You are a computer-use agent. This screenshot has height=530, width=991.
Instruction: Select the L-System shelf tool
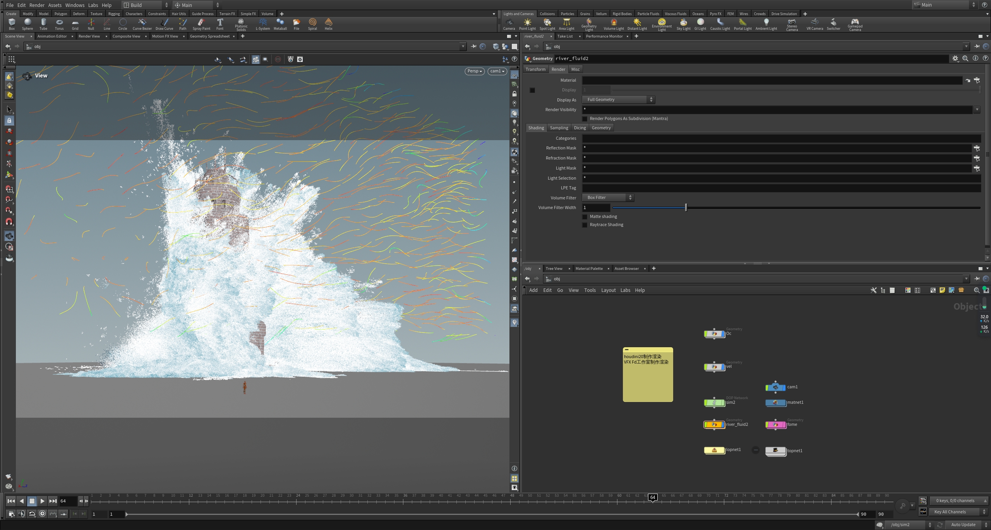(263, 24)
